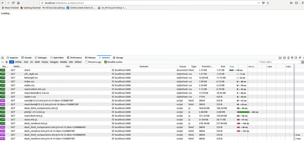The height and width of the screenshot is (145, 304).
Task: Open the Library panel
Action: click(x=291, y=3)
